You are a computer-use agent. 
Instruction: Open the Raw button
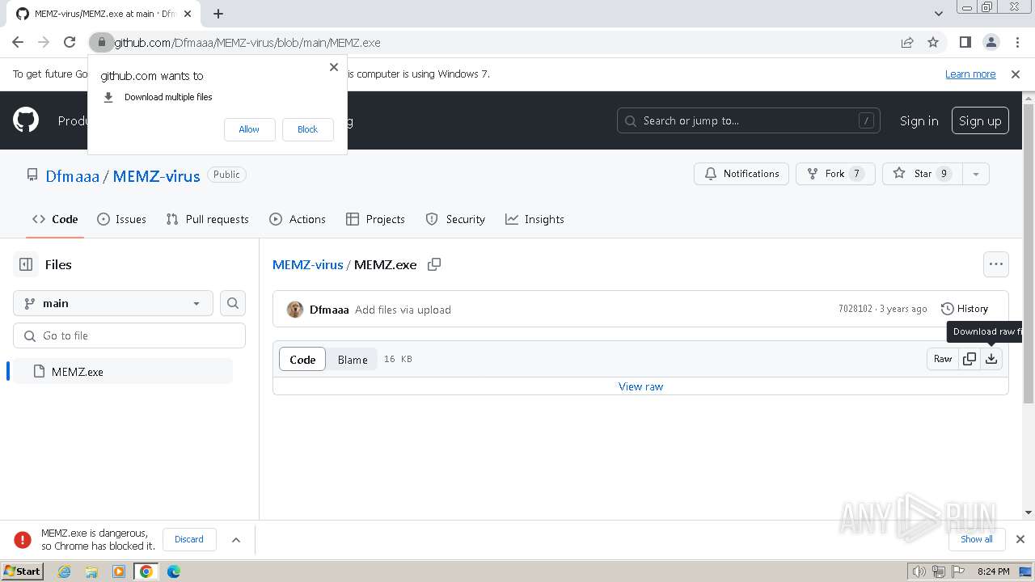[943, 359]
